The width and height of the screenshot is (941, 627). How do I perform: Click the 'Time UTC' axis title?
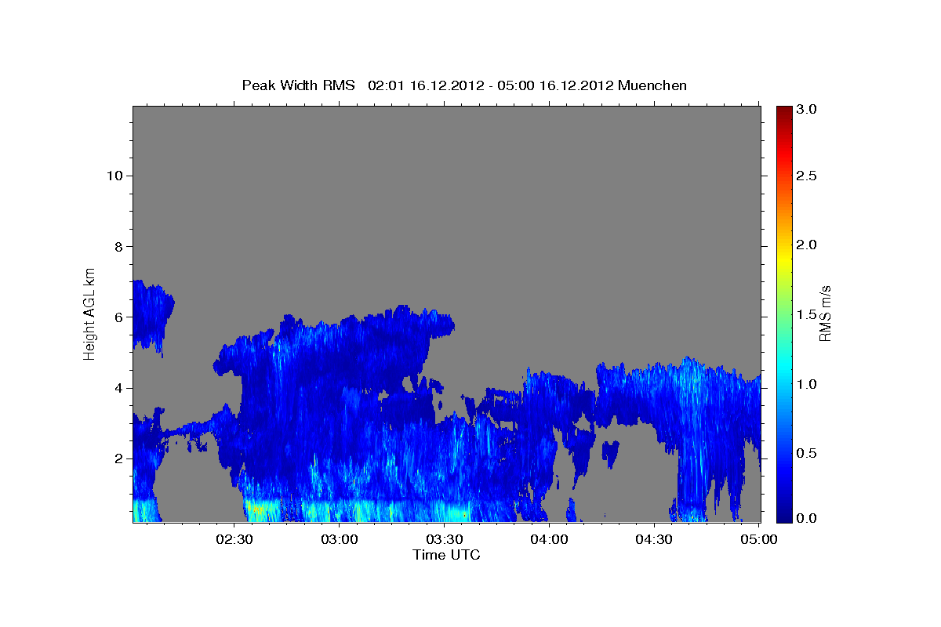pyautogui.click(x=446, y=555)
